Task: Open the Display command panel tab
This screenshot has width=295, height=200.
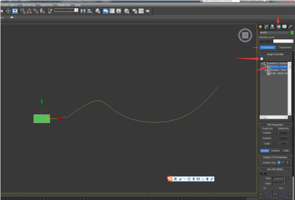Action: [x=285, y=27]
